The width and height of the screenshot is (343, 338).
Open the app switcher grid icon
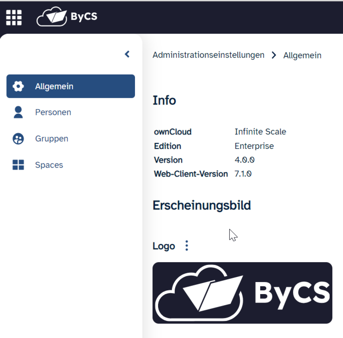(x=14, y=17)
